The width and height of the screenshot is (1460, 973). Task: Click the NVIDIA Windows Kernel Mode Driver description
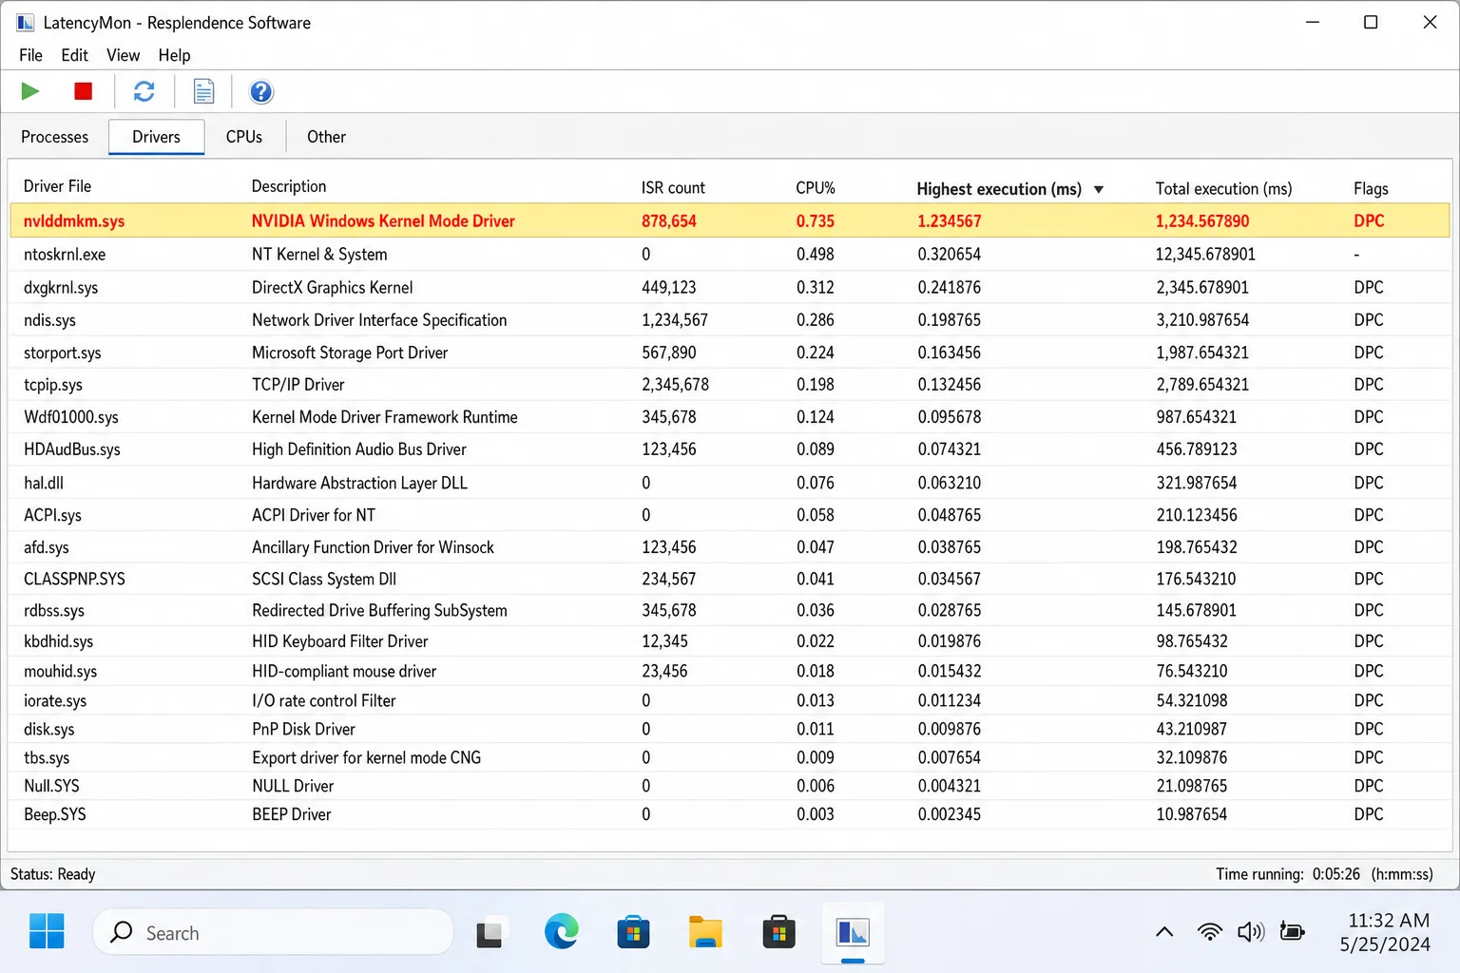pyautogui.click(x=383, y=220)
